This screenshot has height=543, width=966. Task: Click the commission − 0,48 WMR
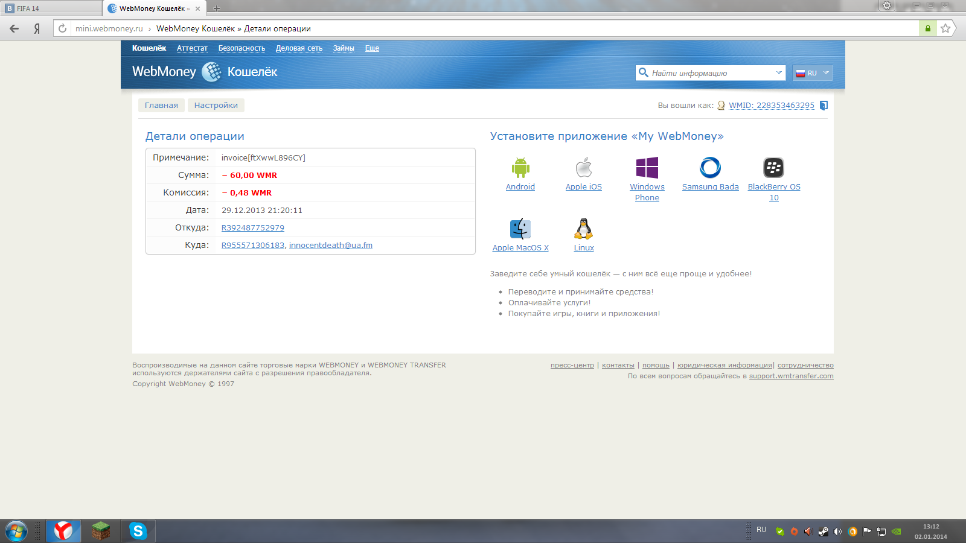tap(247, 193)
